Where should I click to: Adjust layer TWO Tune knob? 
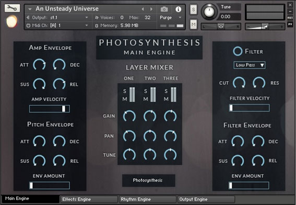click(x=150, y=155)
